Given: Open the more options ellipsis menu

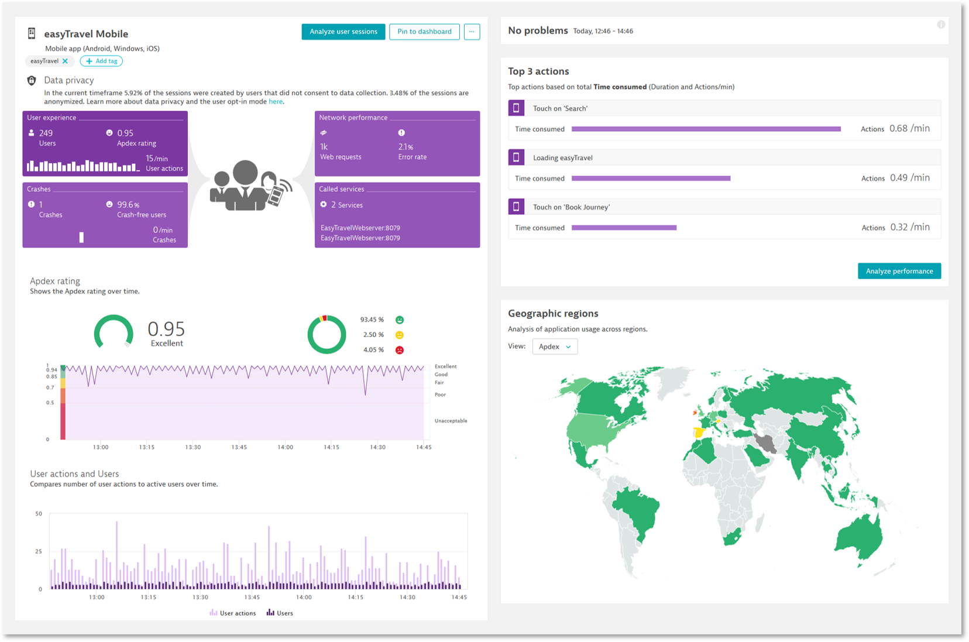Looking at the screenshot, I should [472, 32].
